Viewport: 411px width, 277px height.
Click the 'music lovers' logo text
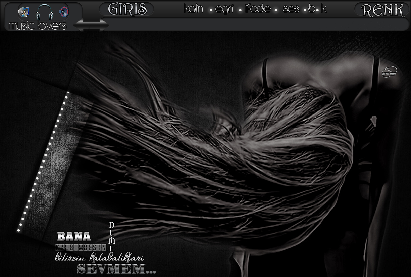tap(37, 26)
